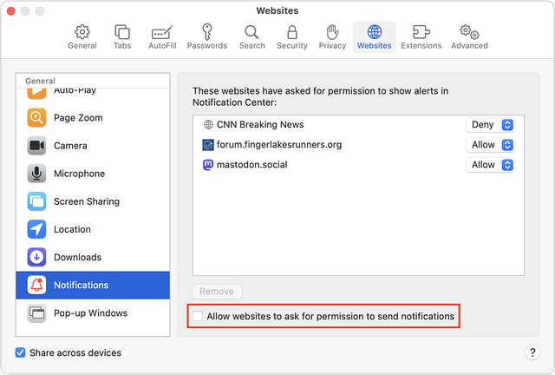
Task: Enable Allow websites to ask for permission
Action: (198, 316)
